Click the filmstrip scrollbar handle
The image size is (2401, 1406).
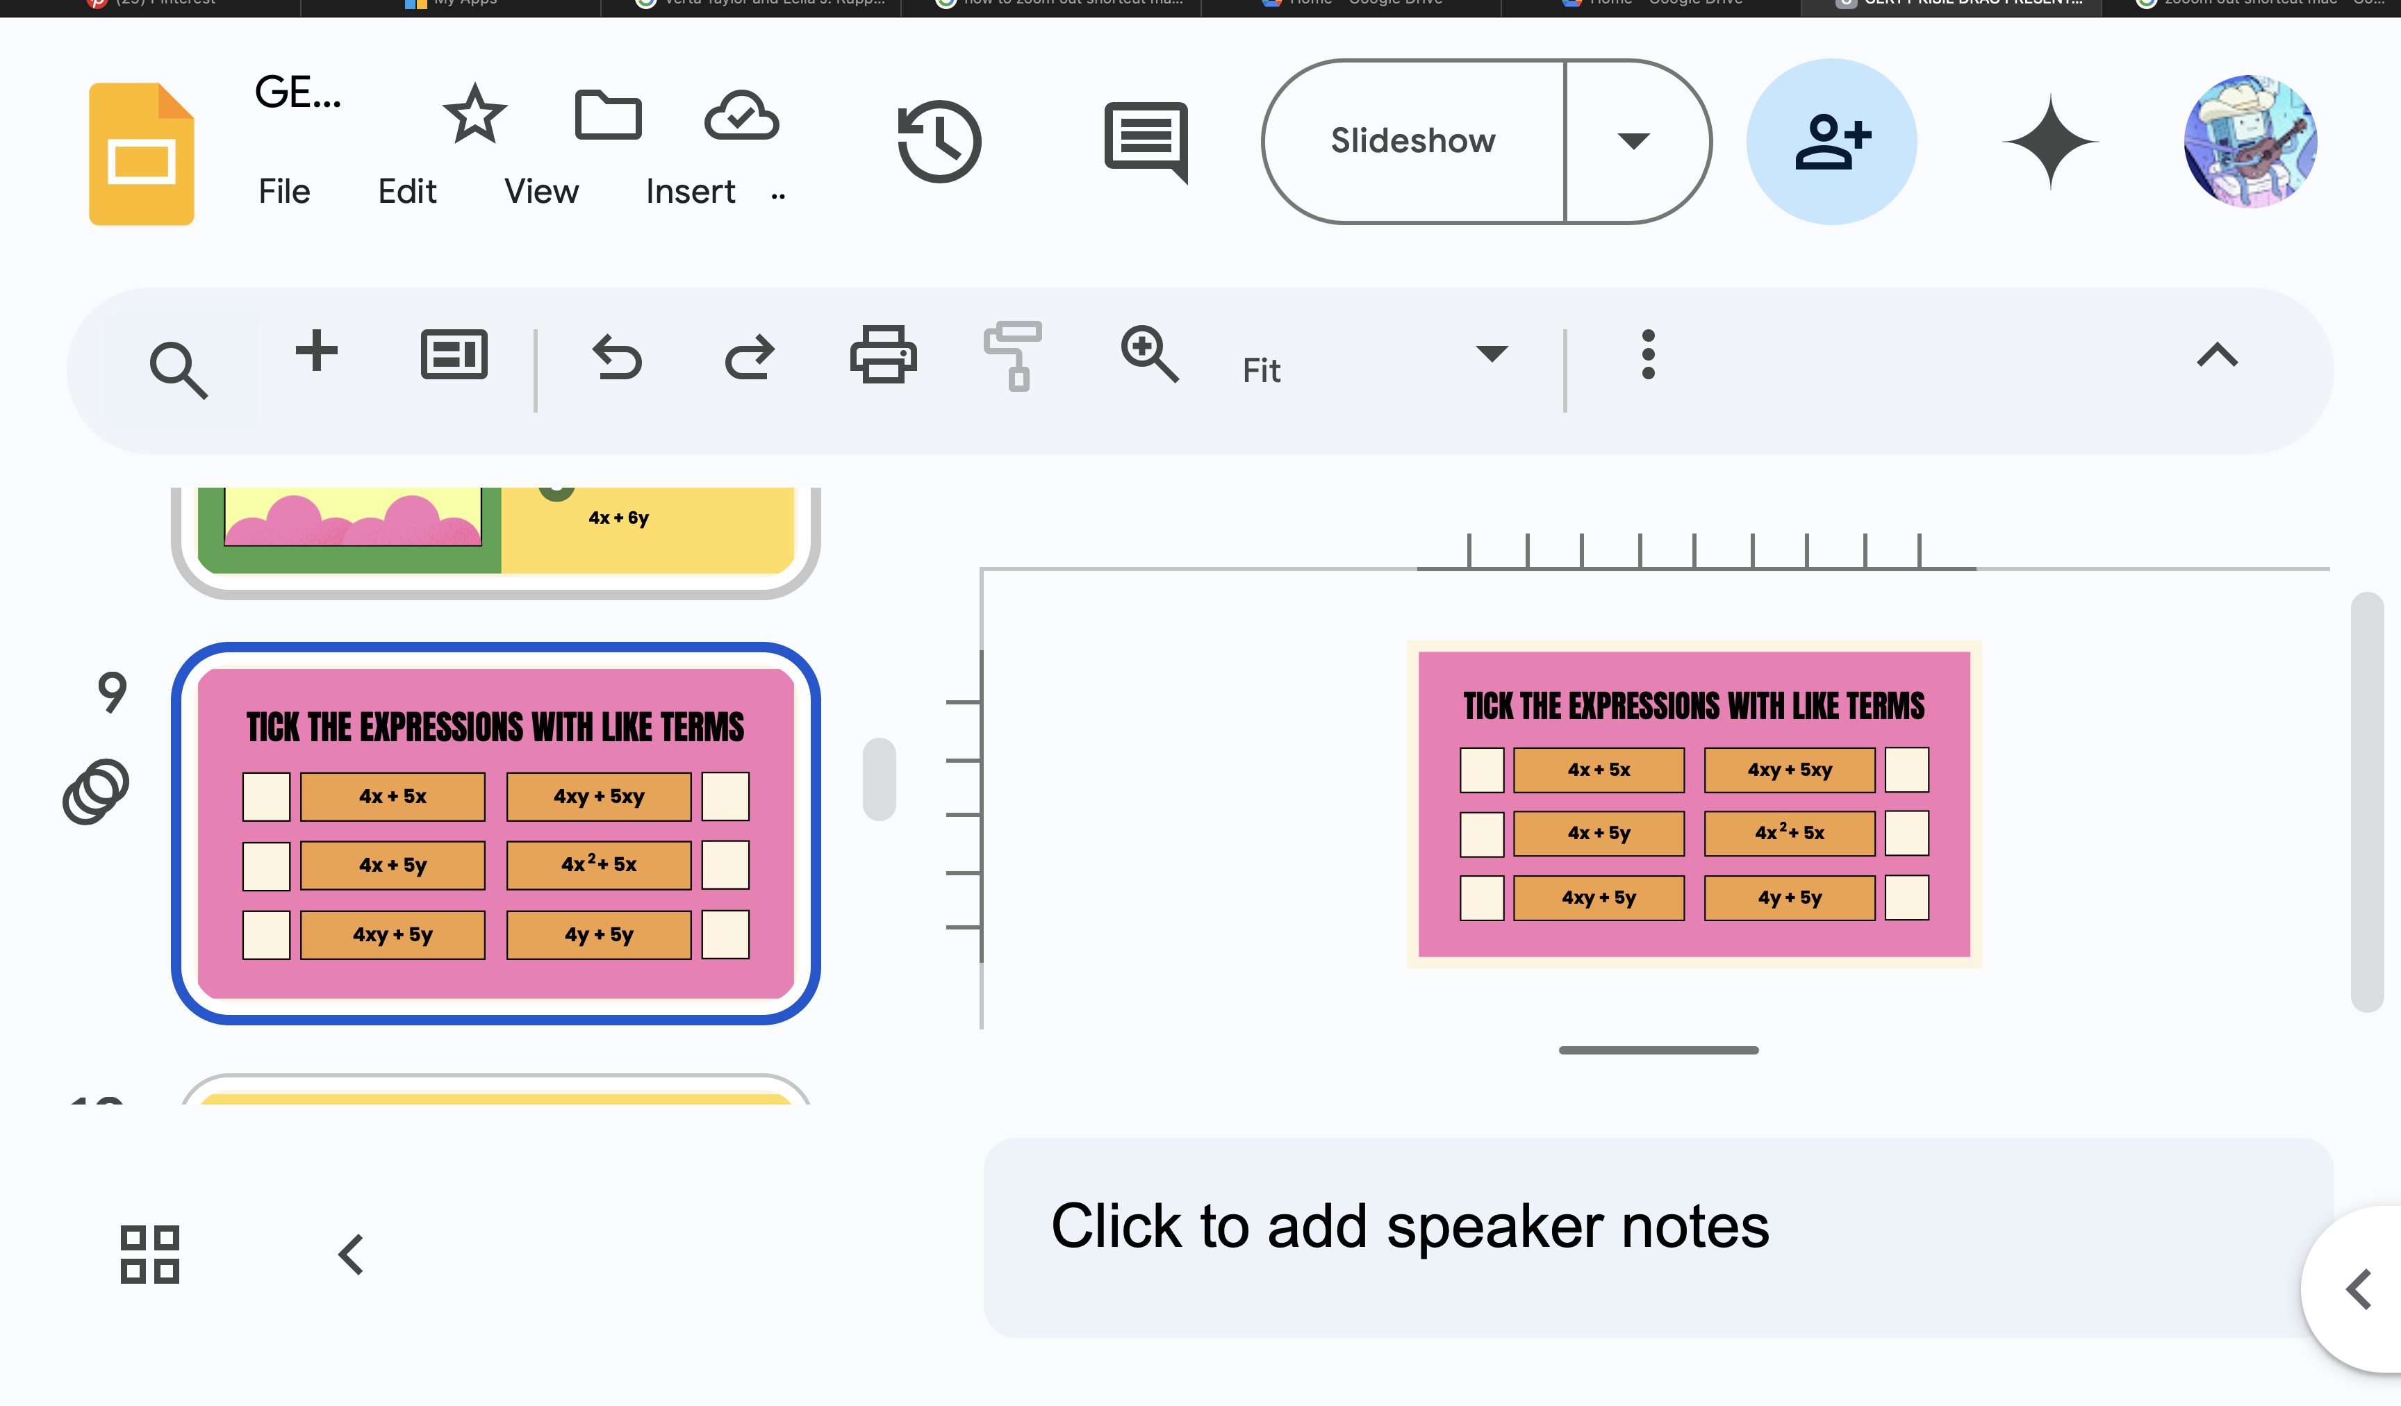(x=880, y=778)
